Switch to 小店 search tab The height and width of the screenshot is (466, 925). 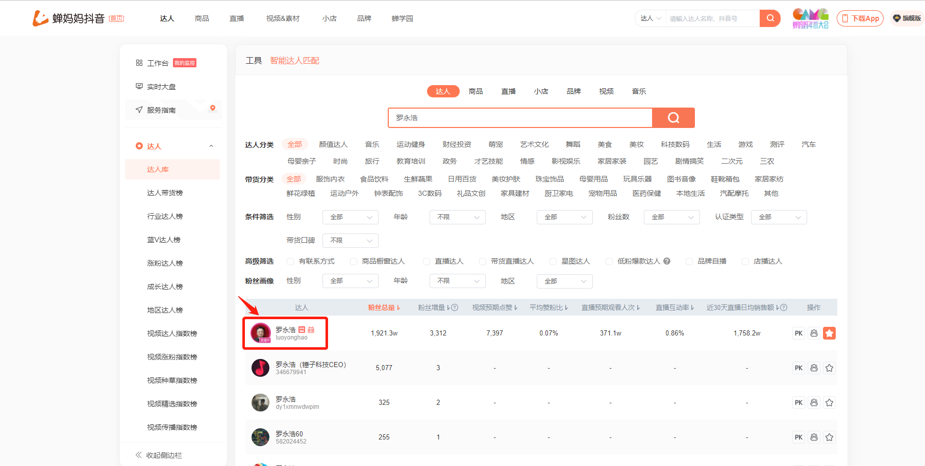541,91
